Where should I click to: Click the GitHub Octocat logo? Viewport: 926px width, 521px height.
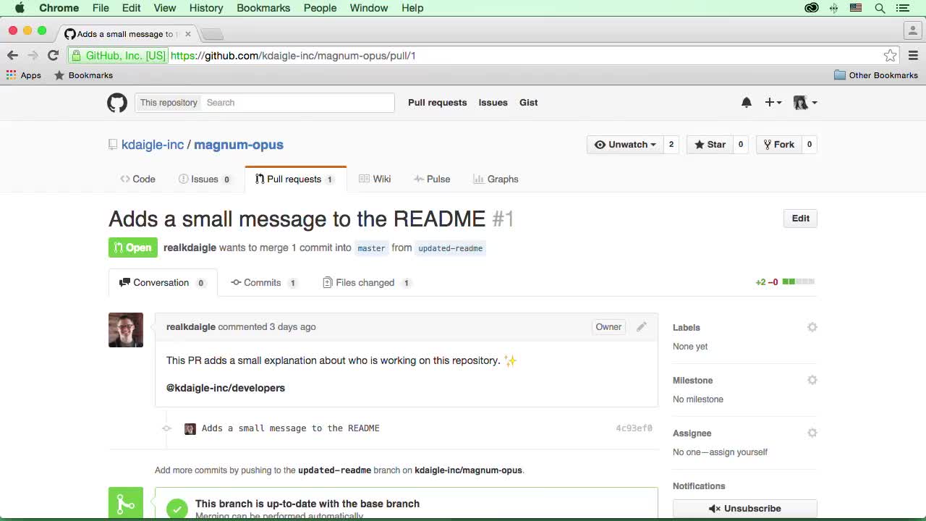[x=117, y=103]
